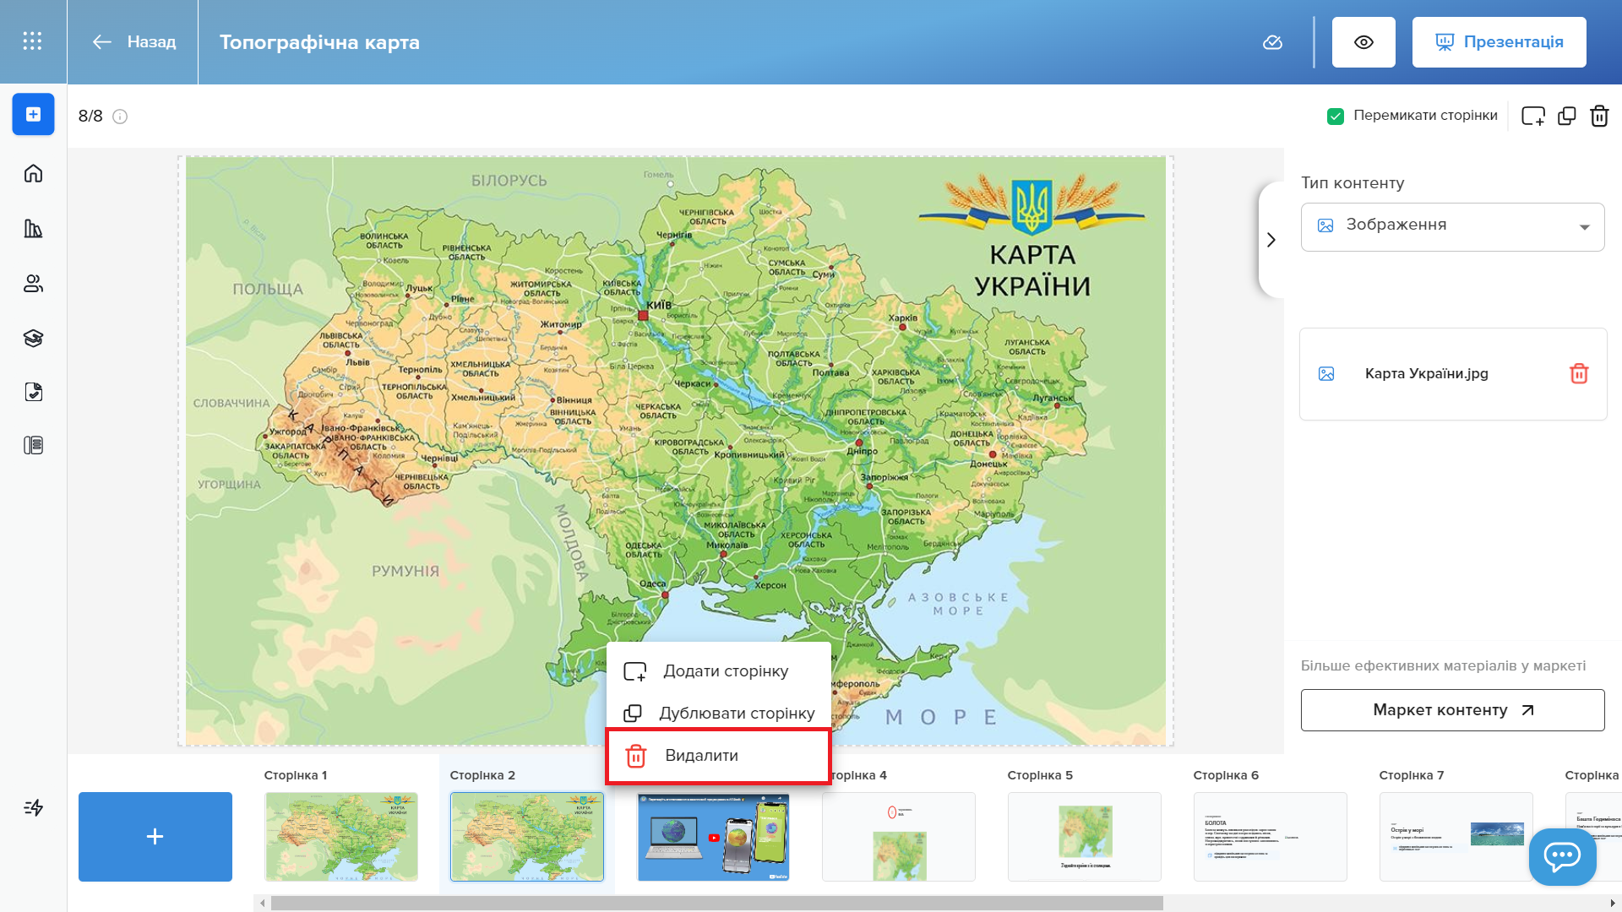Click the trash icon in top toolbar
1622x912 pixels.
1599,116
